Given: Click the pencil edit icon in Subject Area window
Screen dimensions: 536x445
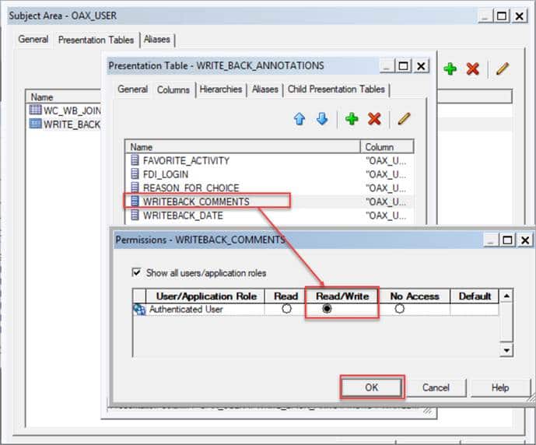Looking at the screenshot, I should point(502,69).
